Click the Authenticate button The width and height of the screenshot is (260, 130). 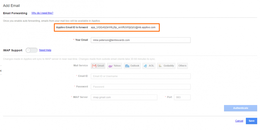tap(241, 108)
